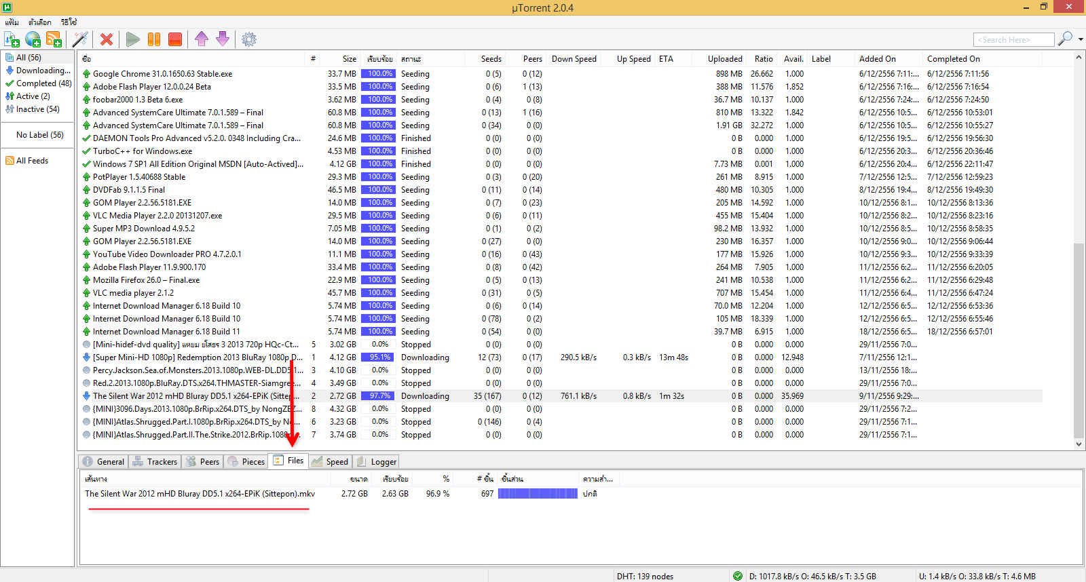The height and width of the screenshot is (582, 1086).
Task: Start the torrent with the green play icon
Action: pos(133,39)
